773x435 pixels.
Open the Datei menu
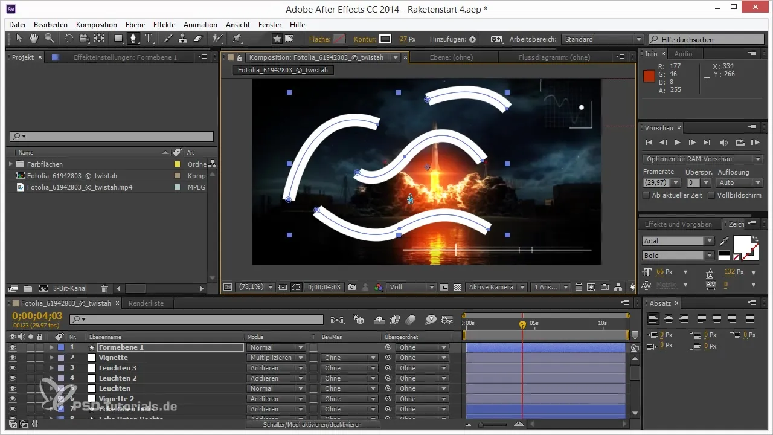(x=18, y=25)
